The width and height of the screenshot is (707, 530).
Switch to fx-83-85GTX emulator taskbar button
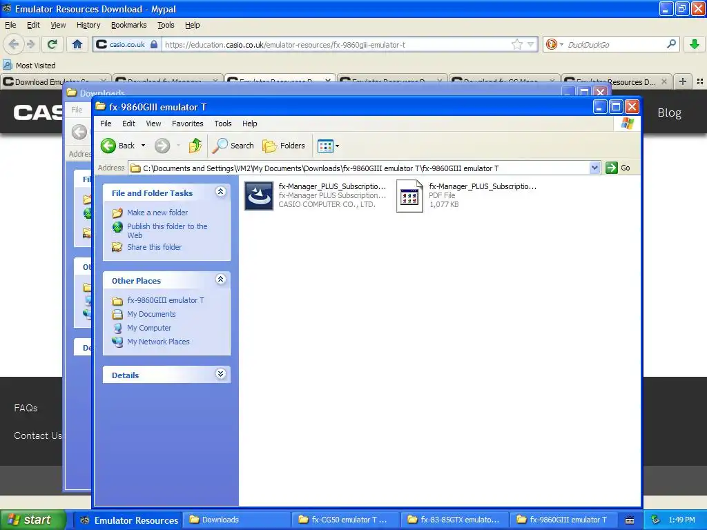point(456,520)
